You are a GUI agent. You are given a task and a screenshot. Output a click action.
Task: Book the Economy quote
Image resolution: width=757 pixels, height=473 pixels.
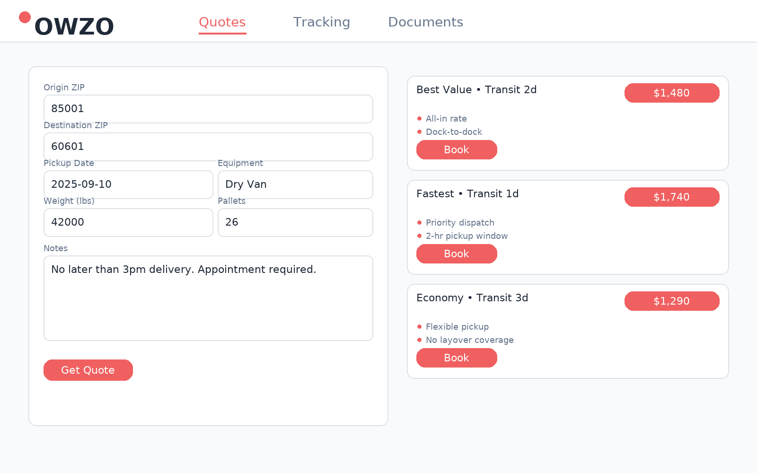[x=457, y=358]
